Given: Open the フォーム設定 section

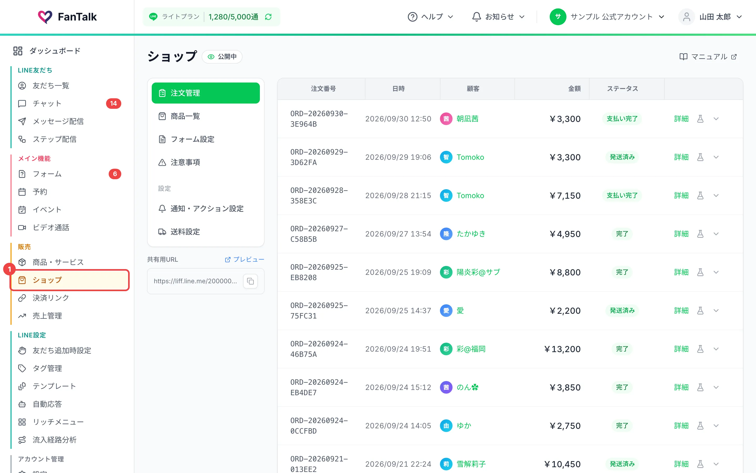Looking at the screenshot, I should coord(206,139).
